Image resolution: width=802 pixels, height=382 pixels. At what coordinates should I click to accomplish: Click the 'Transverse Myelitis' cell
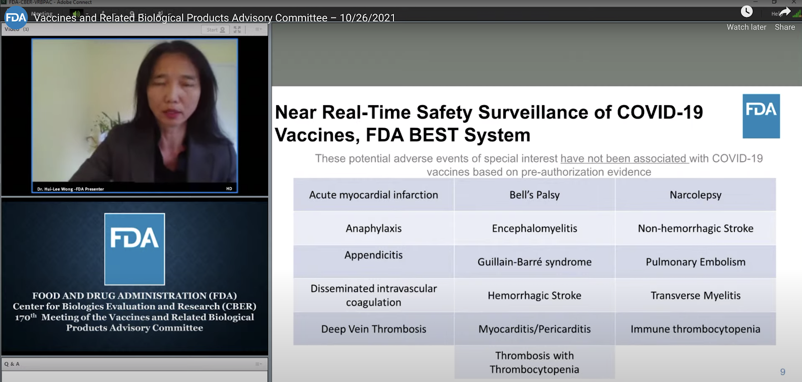tap(696, 295)
